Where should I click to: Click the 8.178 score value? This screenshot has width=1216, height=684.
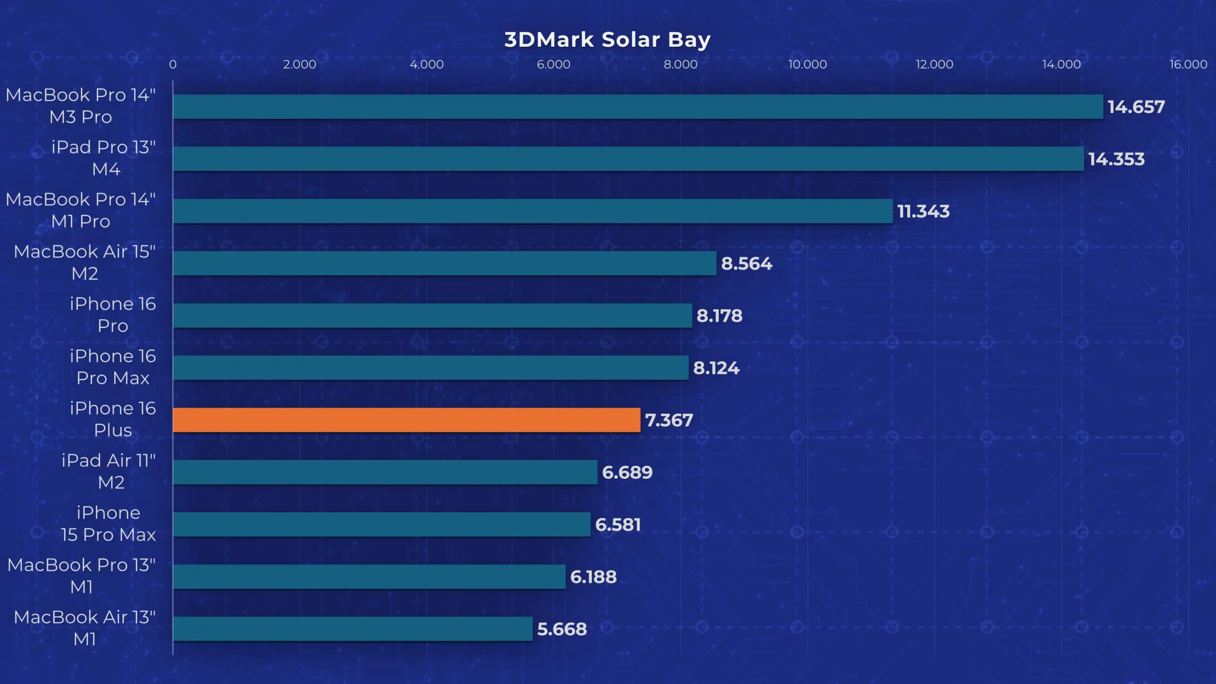click(719, 316)
